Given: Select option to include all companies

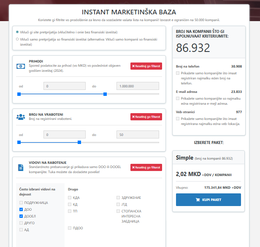Looking at the screenshot, I should (x=17, y=32).
